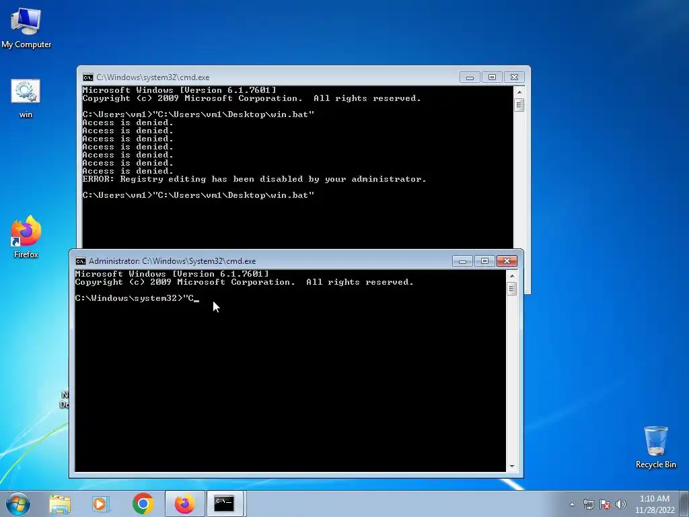Minimize the back cmd.exe window
The width and height of the screenshot is (689, 517).
click(x=470, y=77)
